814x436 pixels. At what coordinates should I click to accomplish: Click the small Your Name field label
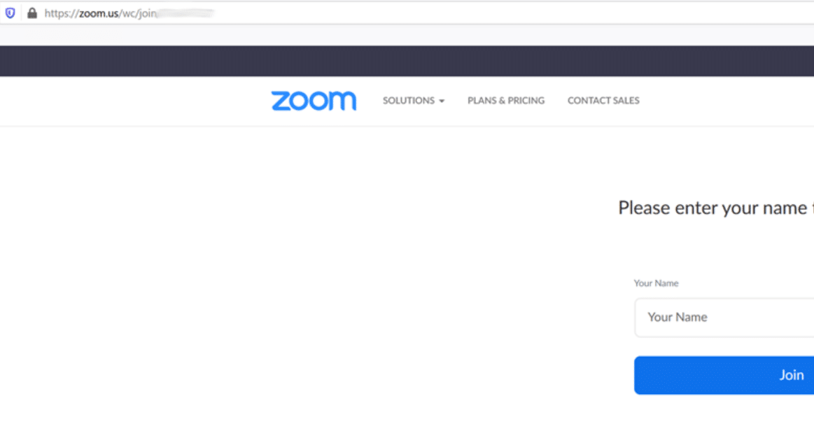pos(657,283)
